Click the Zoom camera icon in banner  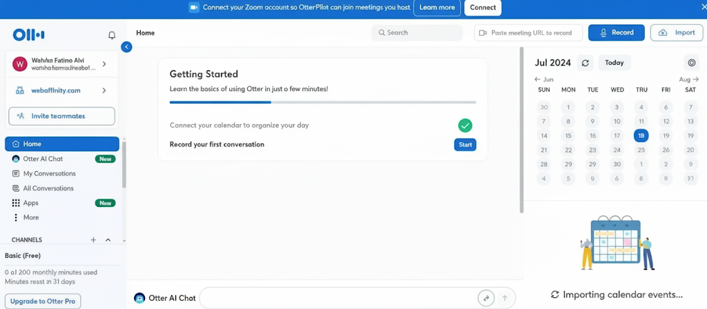(x=194, y=8)
